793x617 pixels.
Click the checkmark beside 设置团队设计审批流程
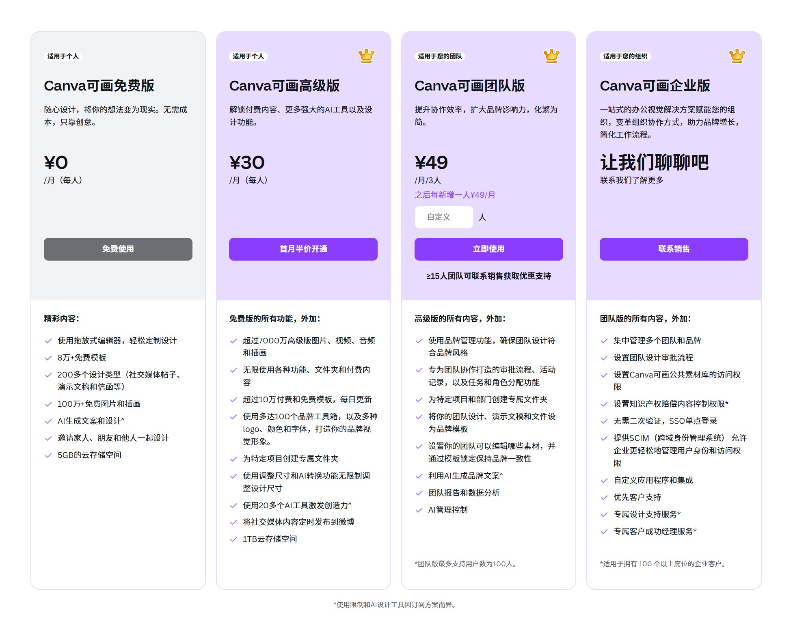tap(604, 358)
